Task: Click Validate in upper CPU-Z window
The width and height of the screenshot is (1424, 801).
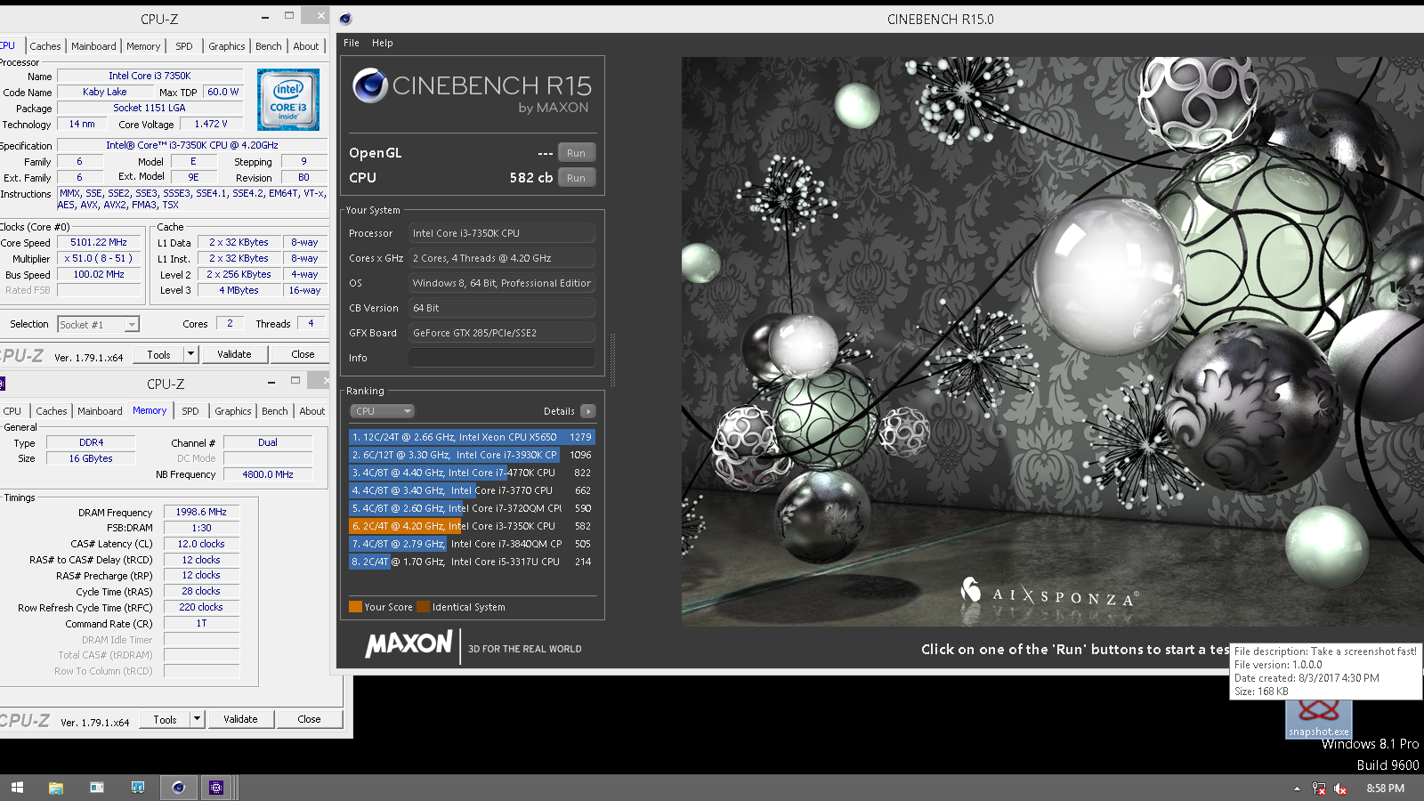Action: (234, 354)
